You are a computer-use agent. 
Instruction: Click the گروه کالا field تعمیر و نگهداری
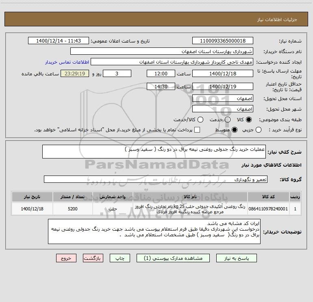[156, 179]
